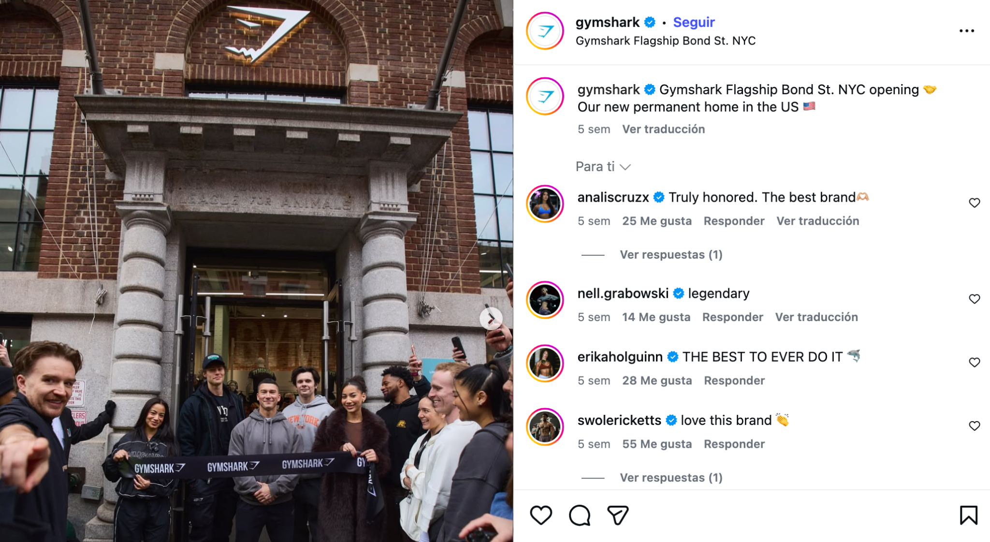Open the gymshark profile picture in the header

coord(545,31)
